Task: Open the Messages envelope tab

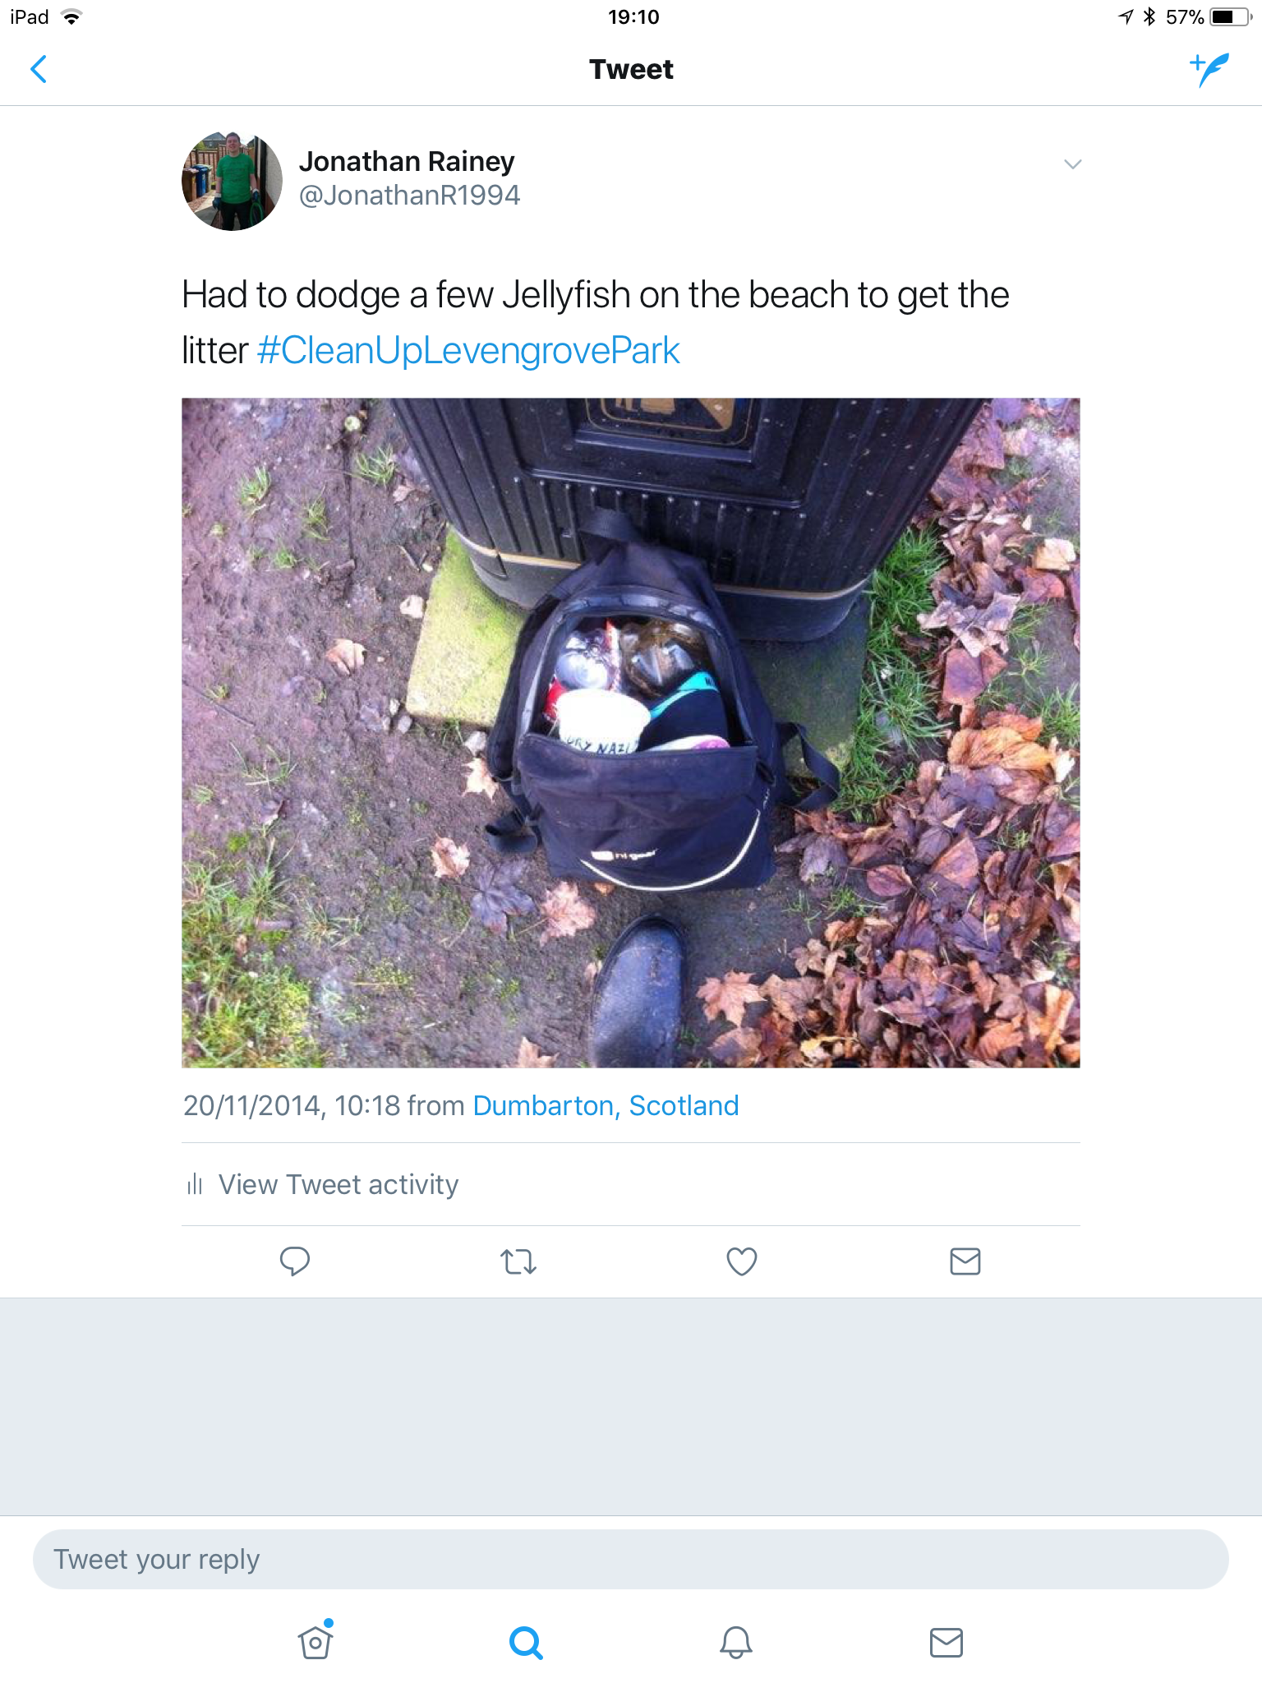Action: [946, 1643]
